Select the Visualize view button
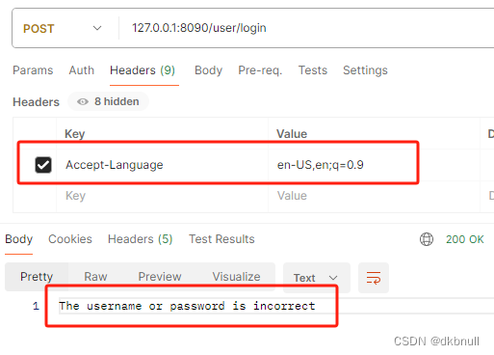 click(x=236, y=277)
